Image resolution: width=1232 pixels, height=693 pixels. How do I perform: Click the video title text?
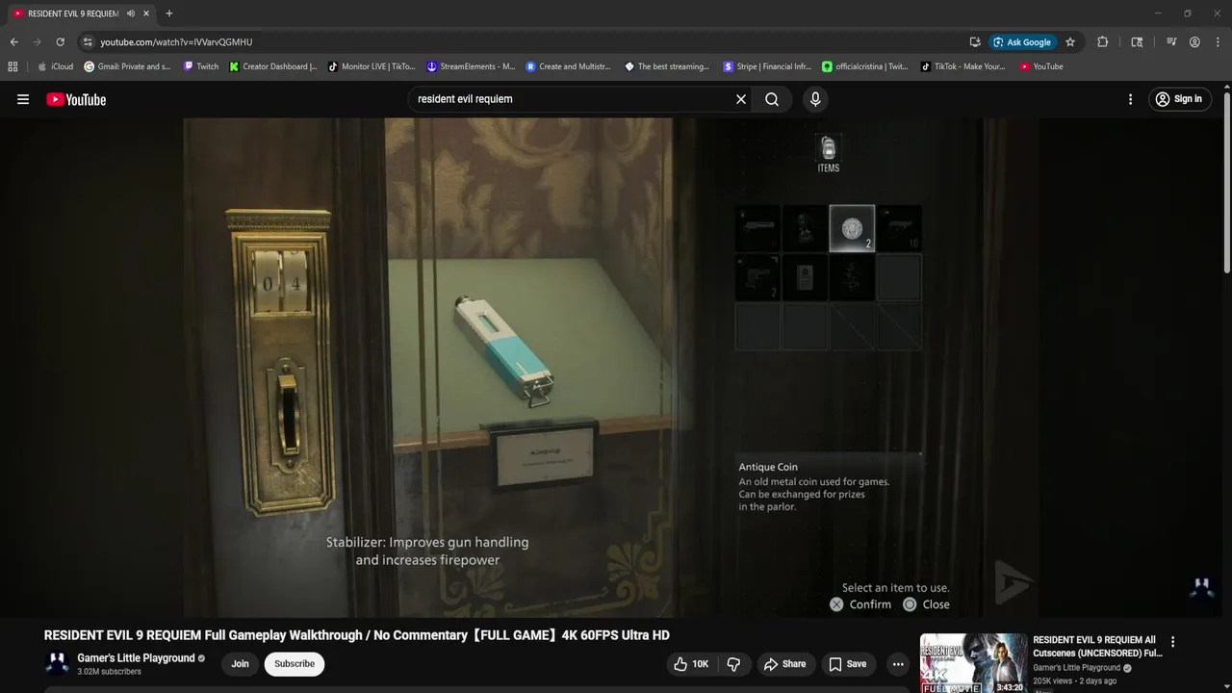(x=357, y=635)
